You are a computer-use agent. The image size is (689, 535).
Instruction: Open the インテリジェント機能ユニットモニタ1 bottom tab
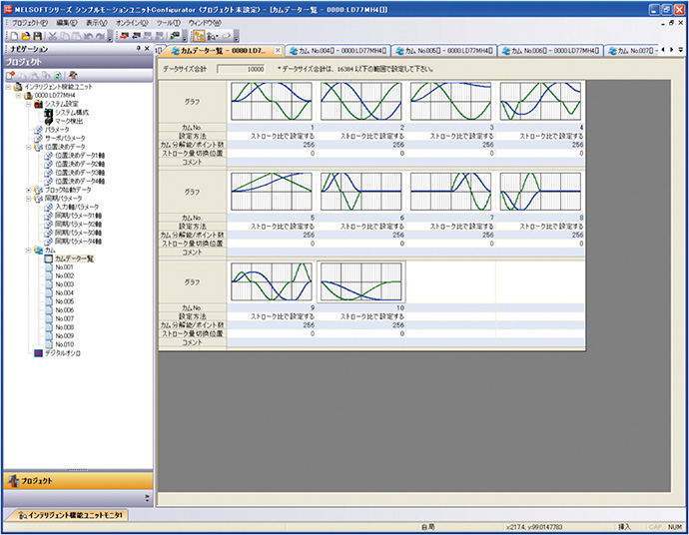(x=68, y=513)
